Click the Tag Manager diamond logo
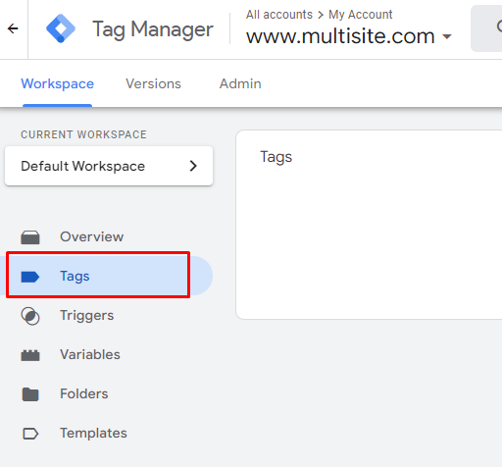The height and width of the screenshot is (467, 502). click(x=61, y=28)
